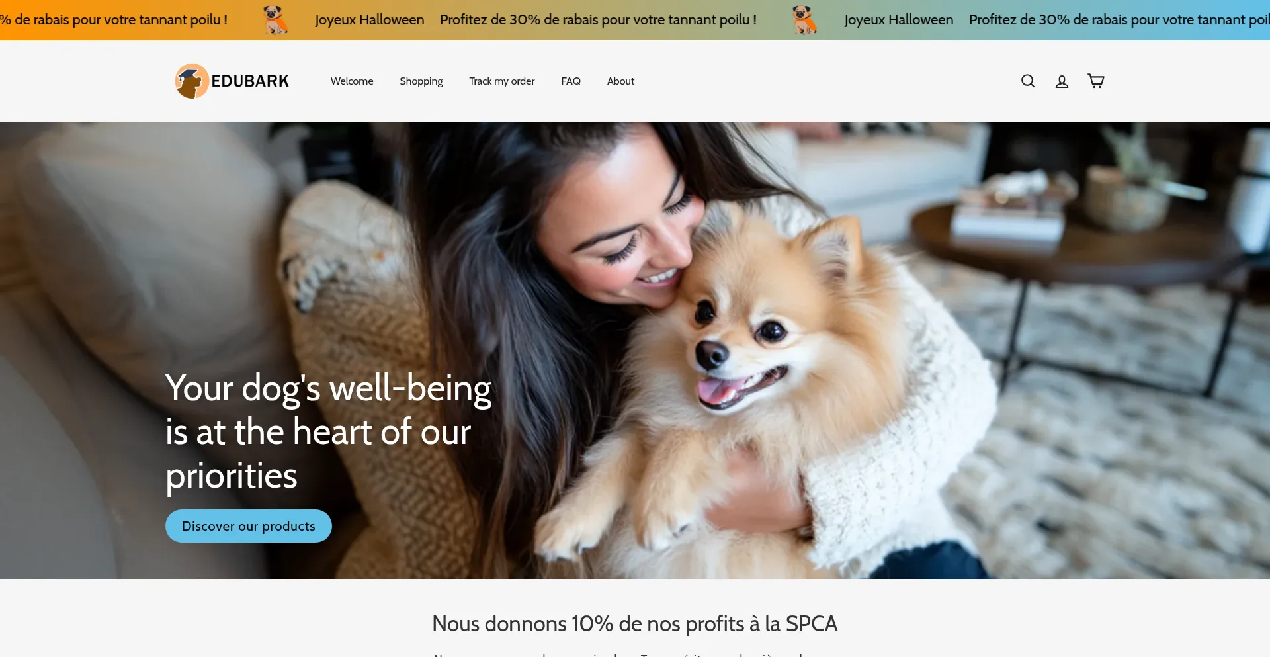Open the FAQ page link

tap(571, 81)
